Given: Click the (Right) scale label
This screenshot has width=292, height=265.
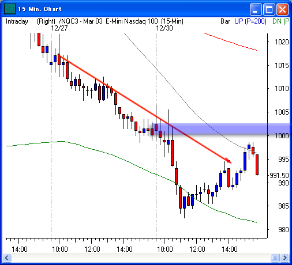Looking at the screenshot, I should point(46,21).
